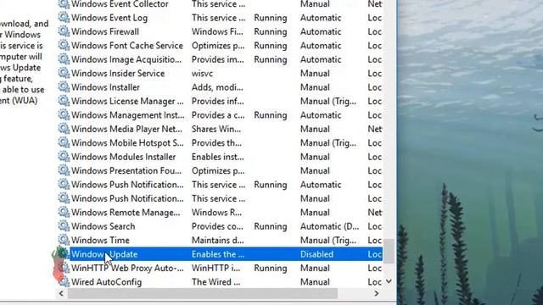The image size is (543, 305).
Task: Click the horizontal scrollbar thumb
Action: (203, 293)
